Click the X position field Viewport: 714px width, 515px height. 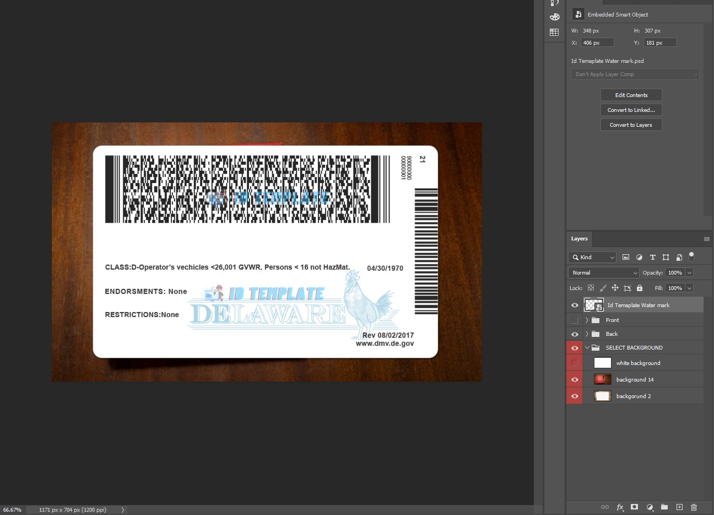[x=597, y=42]
